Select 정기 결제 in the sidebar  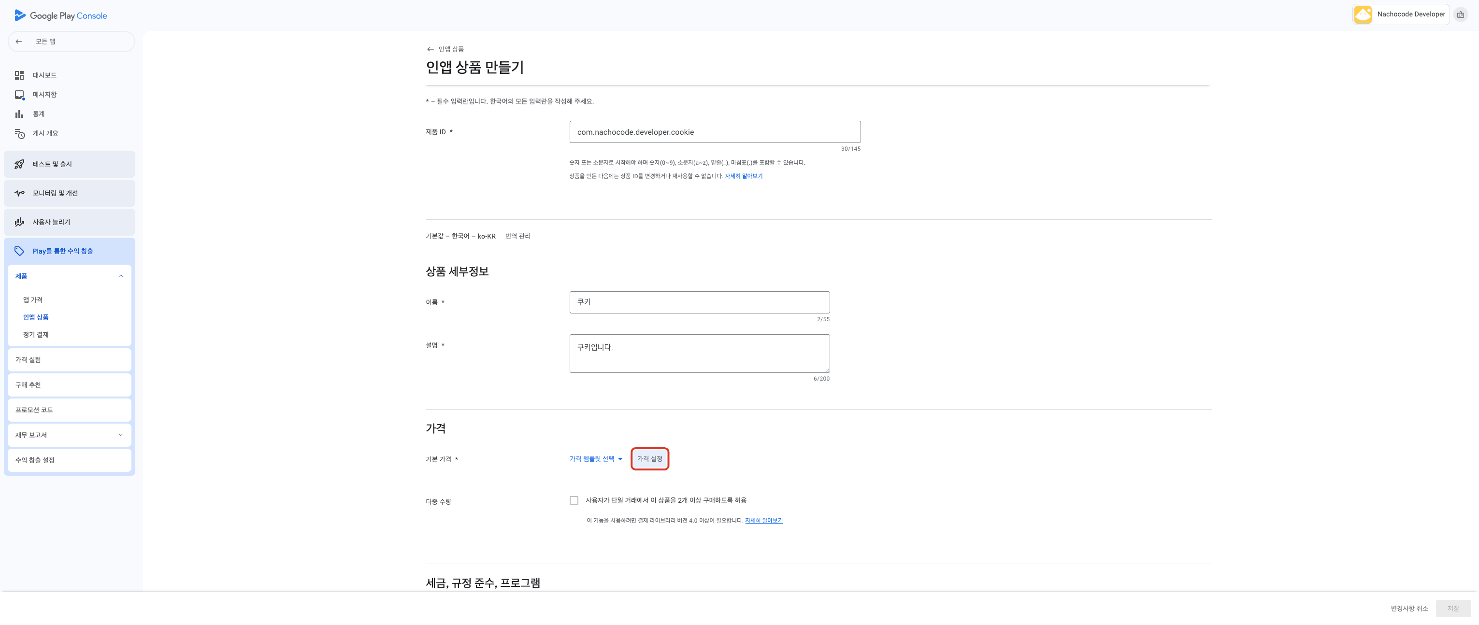[36, 335]
